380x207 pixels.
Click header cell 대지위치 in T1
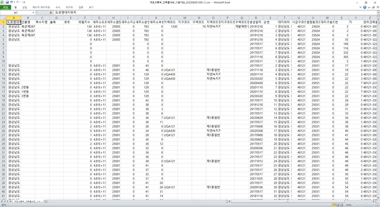point(284,22)
